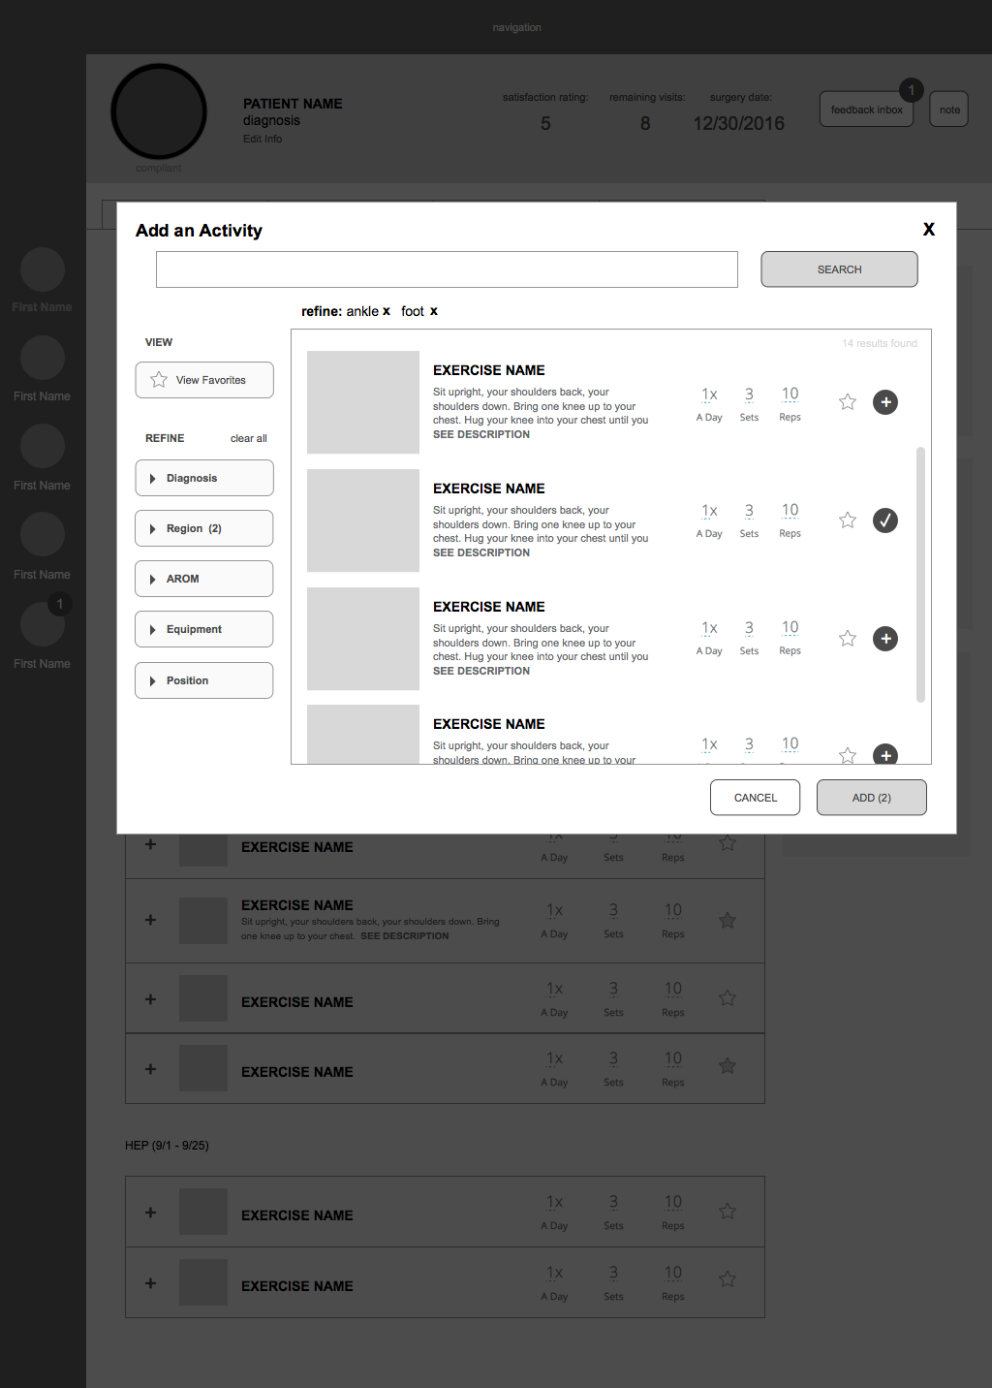Edit first exercise Reps value
The width and height of the screenshot is (992, 1388).
pos(790,394)
